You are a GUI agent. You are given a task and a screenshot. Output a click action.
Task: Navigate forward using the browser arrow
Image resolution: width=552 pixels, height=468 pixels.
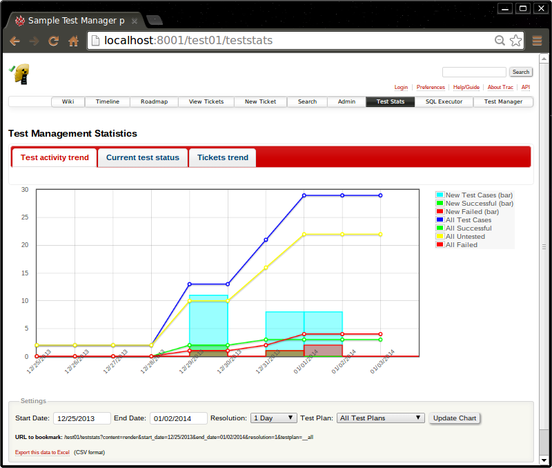coord(33,41)
